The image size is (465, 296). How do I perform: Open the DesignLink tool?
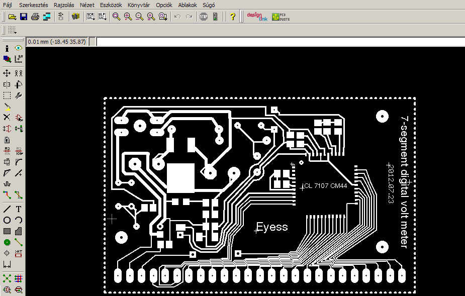[257, 17]
